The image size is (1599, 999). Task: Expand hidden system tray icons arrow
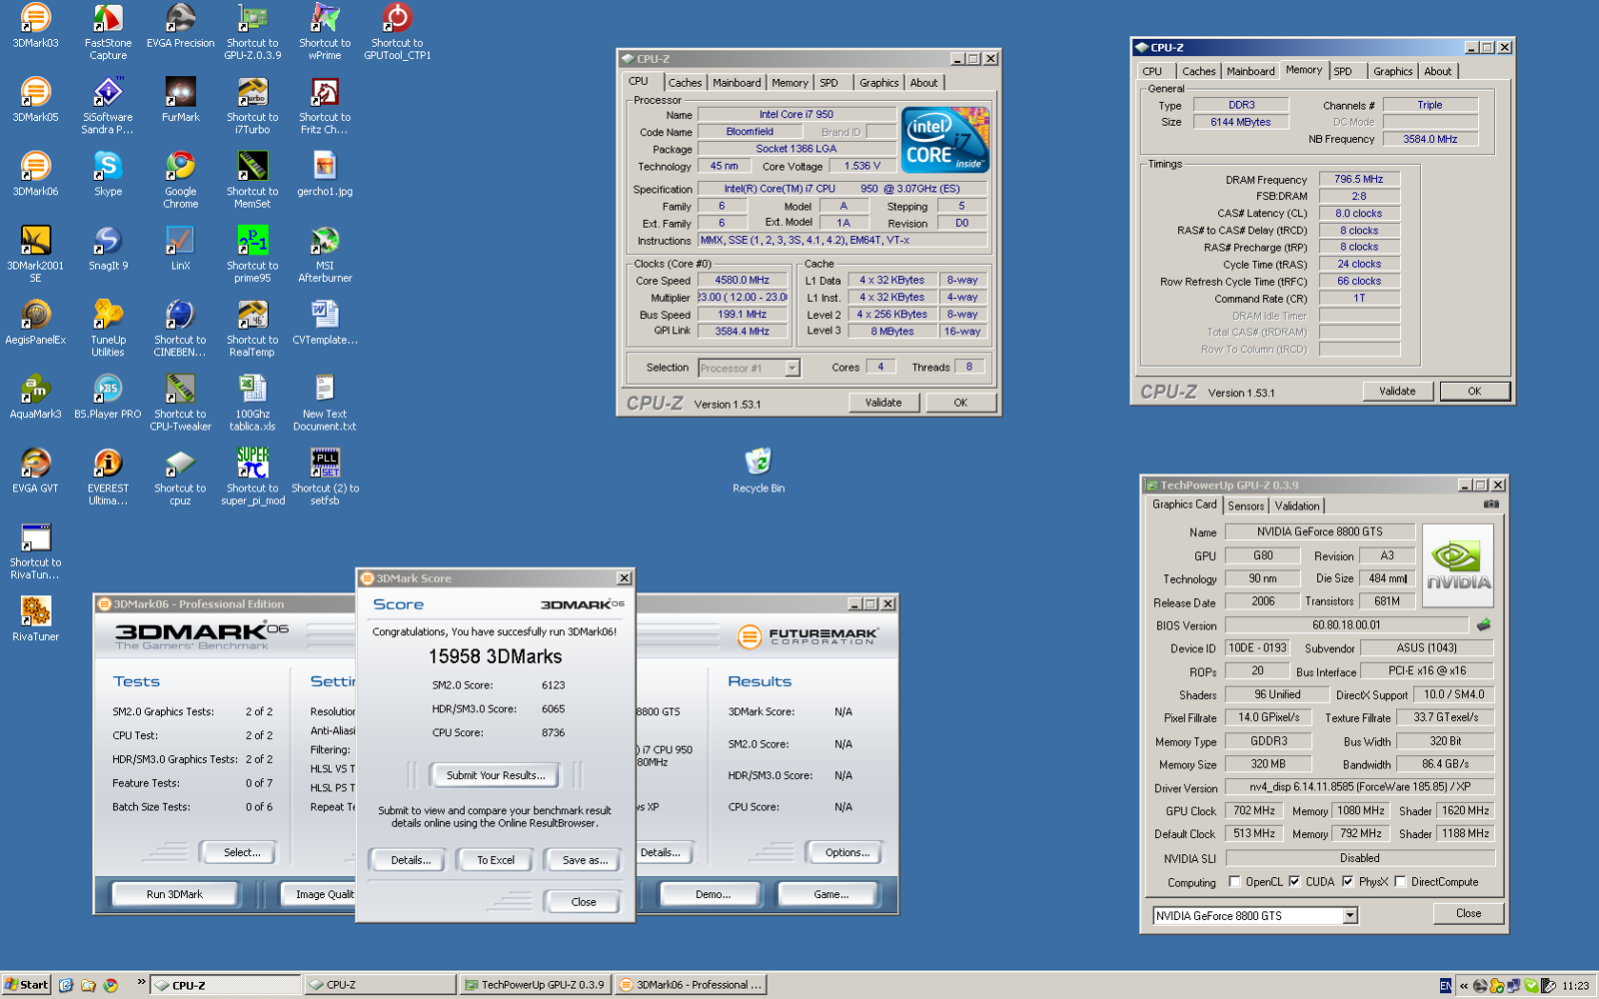1464,985
